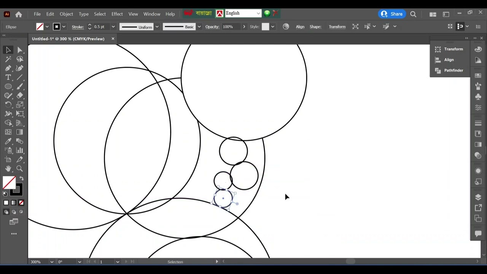This screenshot has width=487, height=274.
Task: Click the Fill color box in toolbox
Action: click(x=9, y=183)
